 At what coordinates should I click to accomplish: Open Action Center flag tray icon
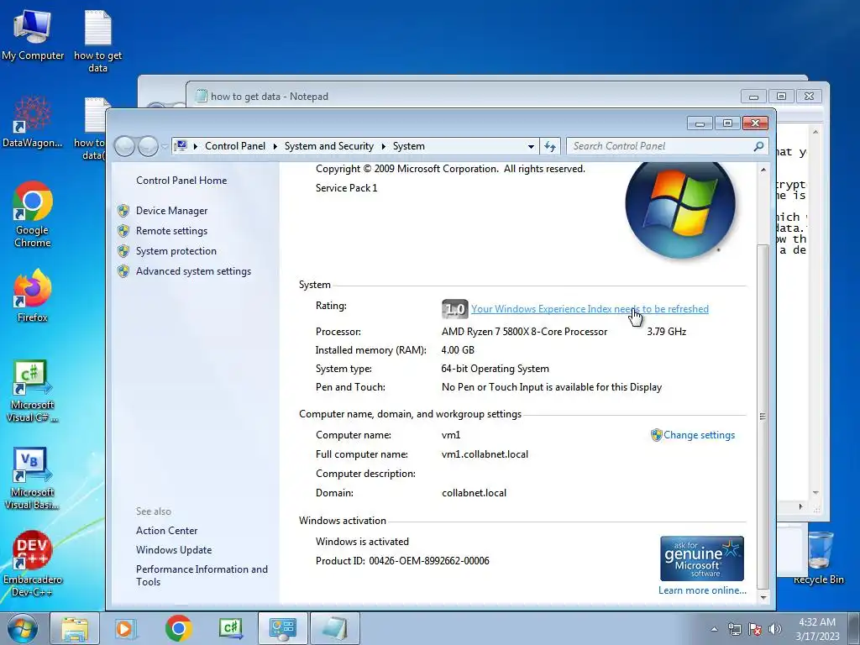[755, 629]
